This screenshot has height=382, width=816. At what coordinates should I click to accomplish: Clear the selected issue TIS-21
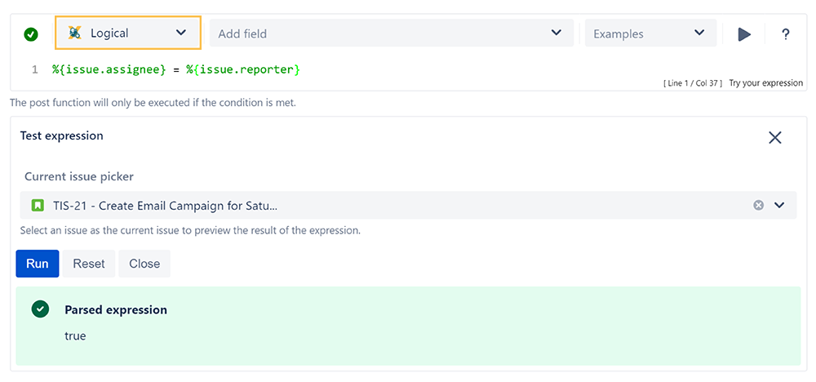(x=758, y=205)
